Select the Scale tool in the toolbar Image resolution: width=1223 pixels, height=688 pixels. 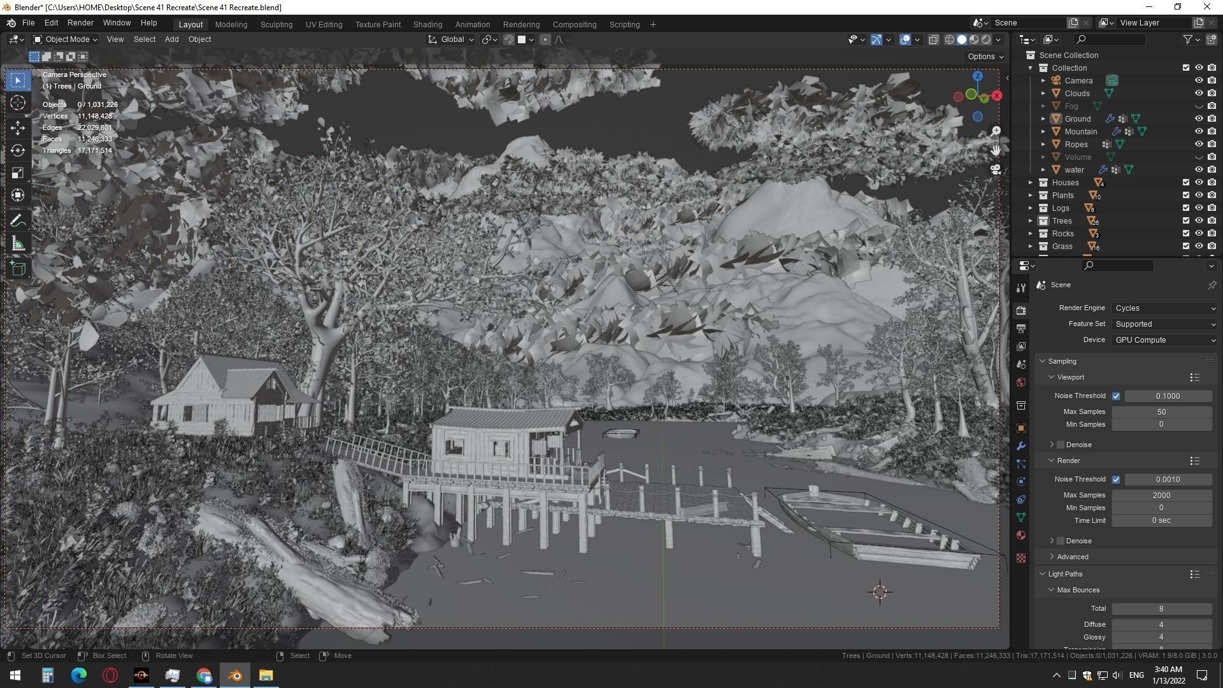(18, 173)
